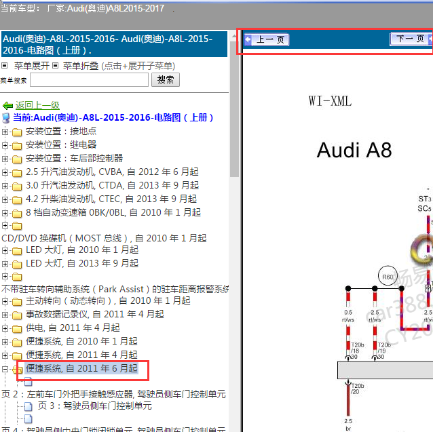
Task: Click folder icon of 3.0 升汽油发动机
Action: 17,186
